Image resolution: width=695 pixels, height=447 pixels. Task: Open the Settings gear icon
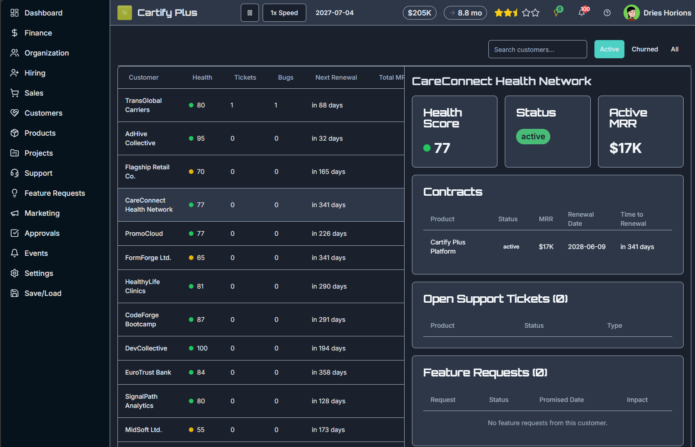pos(15,273)
